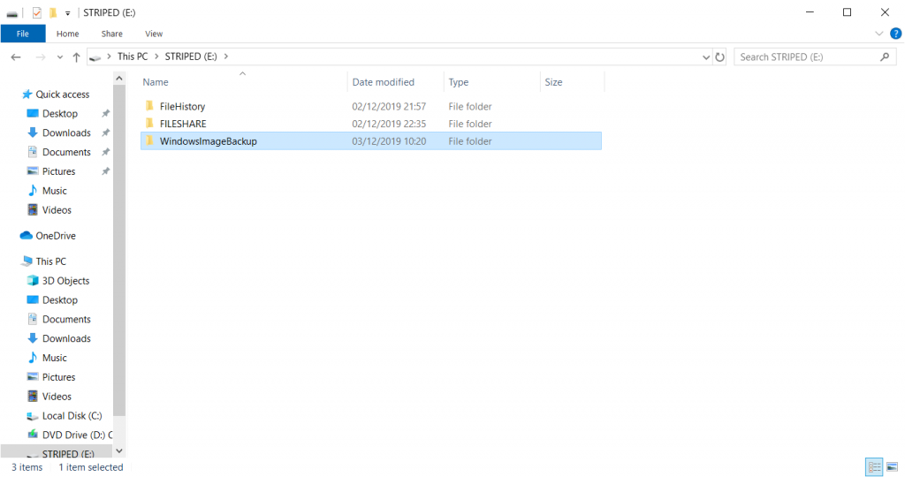This screenshot has height=477, width=905.
Task: Switch to Details view layout icon
Action: (x=874, y=467)
